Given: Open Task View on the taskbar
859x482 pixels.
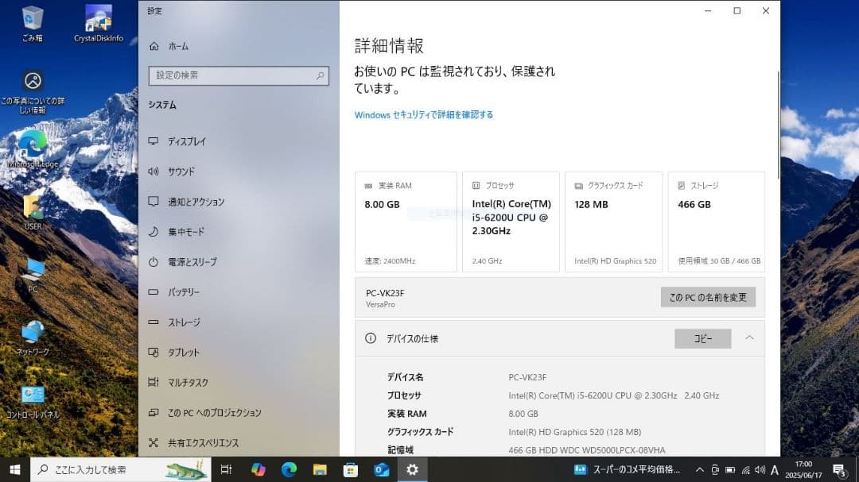Looking at the screenshot, I should 226,469.
